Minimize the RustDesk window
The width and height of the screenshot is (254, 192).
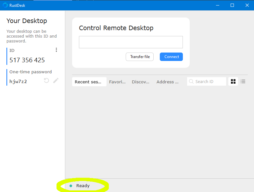coord(218,5)
